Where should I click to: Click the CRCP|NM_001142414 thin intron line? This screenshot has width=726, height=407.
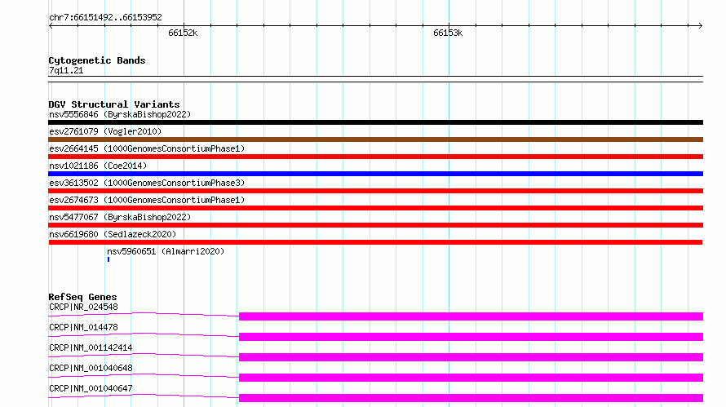144,355
